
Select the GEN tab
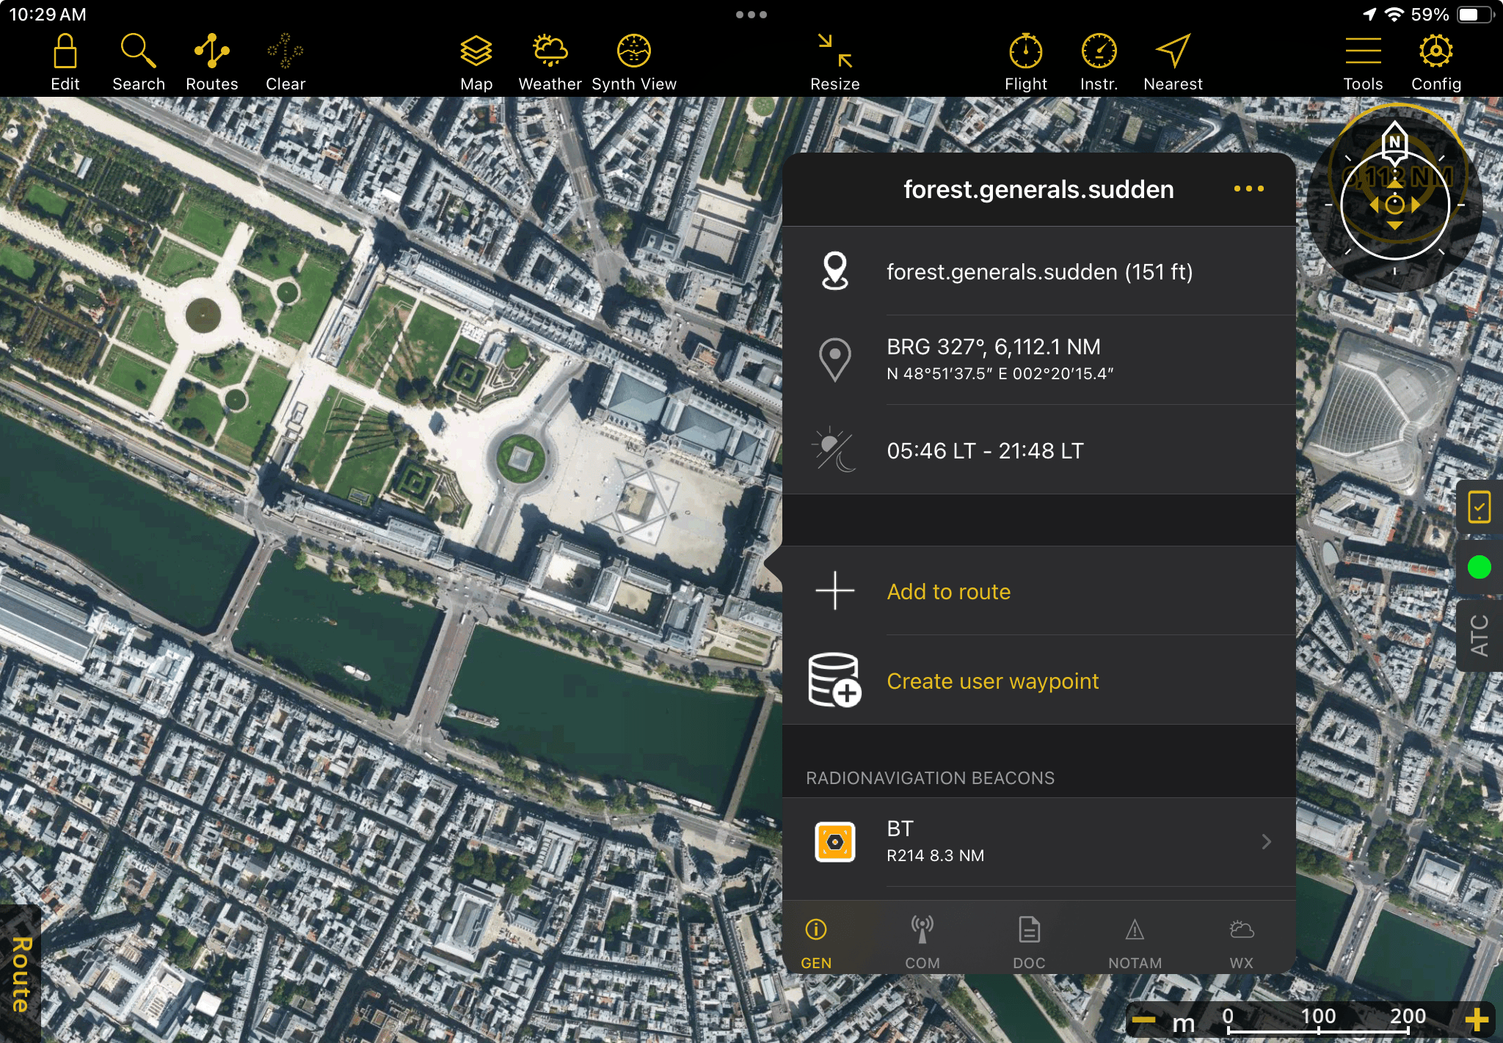coord(816,943)
